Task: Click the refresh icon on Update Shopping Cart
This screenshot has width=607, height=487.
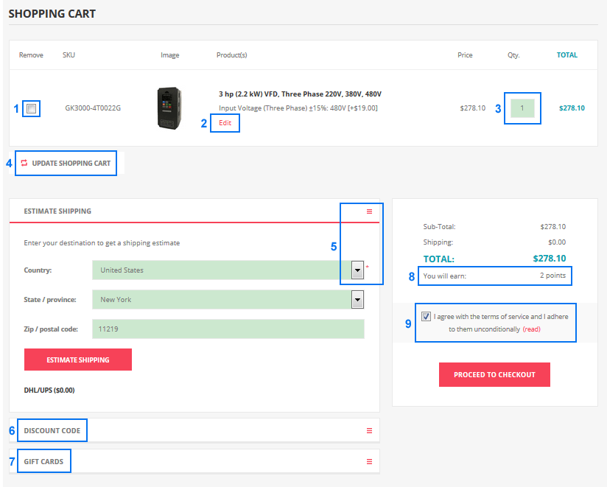Action: coord(24,163)
